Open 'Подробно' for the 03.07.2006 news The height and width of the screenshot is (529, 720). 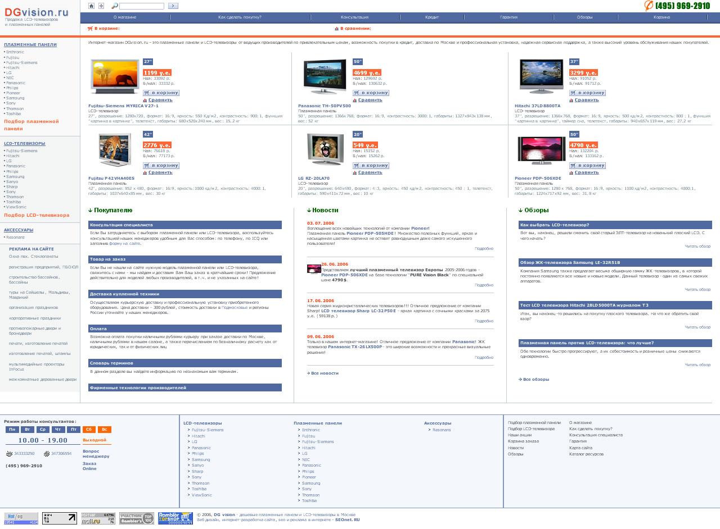tap(484, 249)
